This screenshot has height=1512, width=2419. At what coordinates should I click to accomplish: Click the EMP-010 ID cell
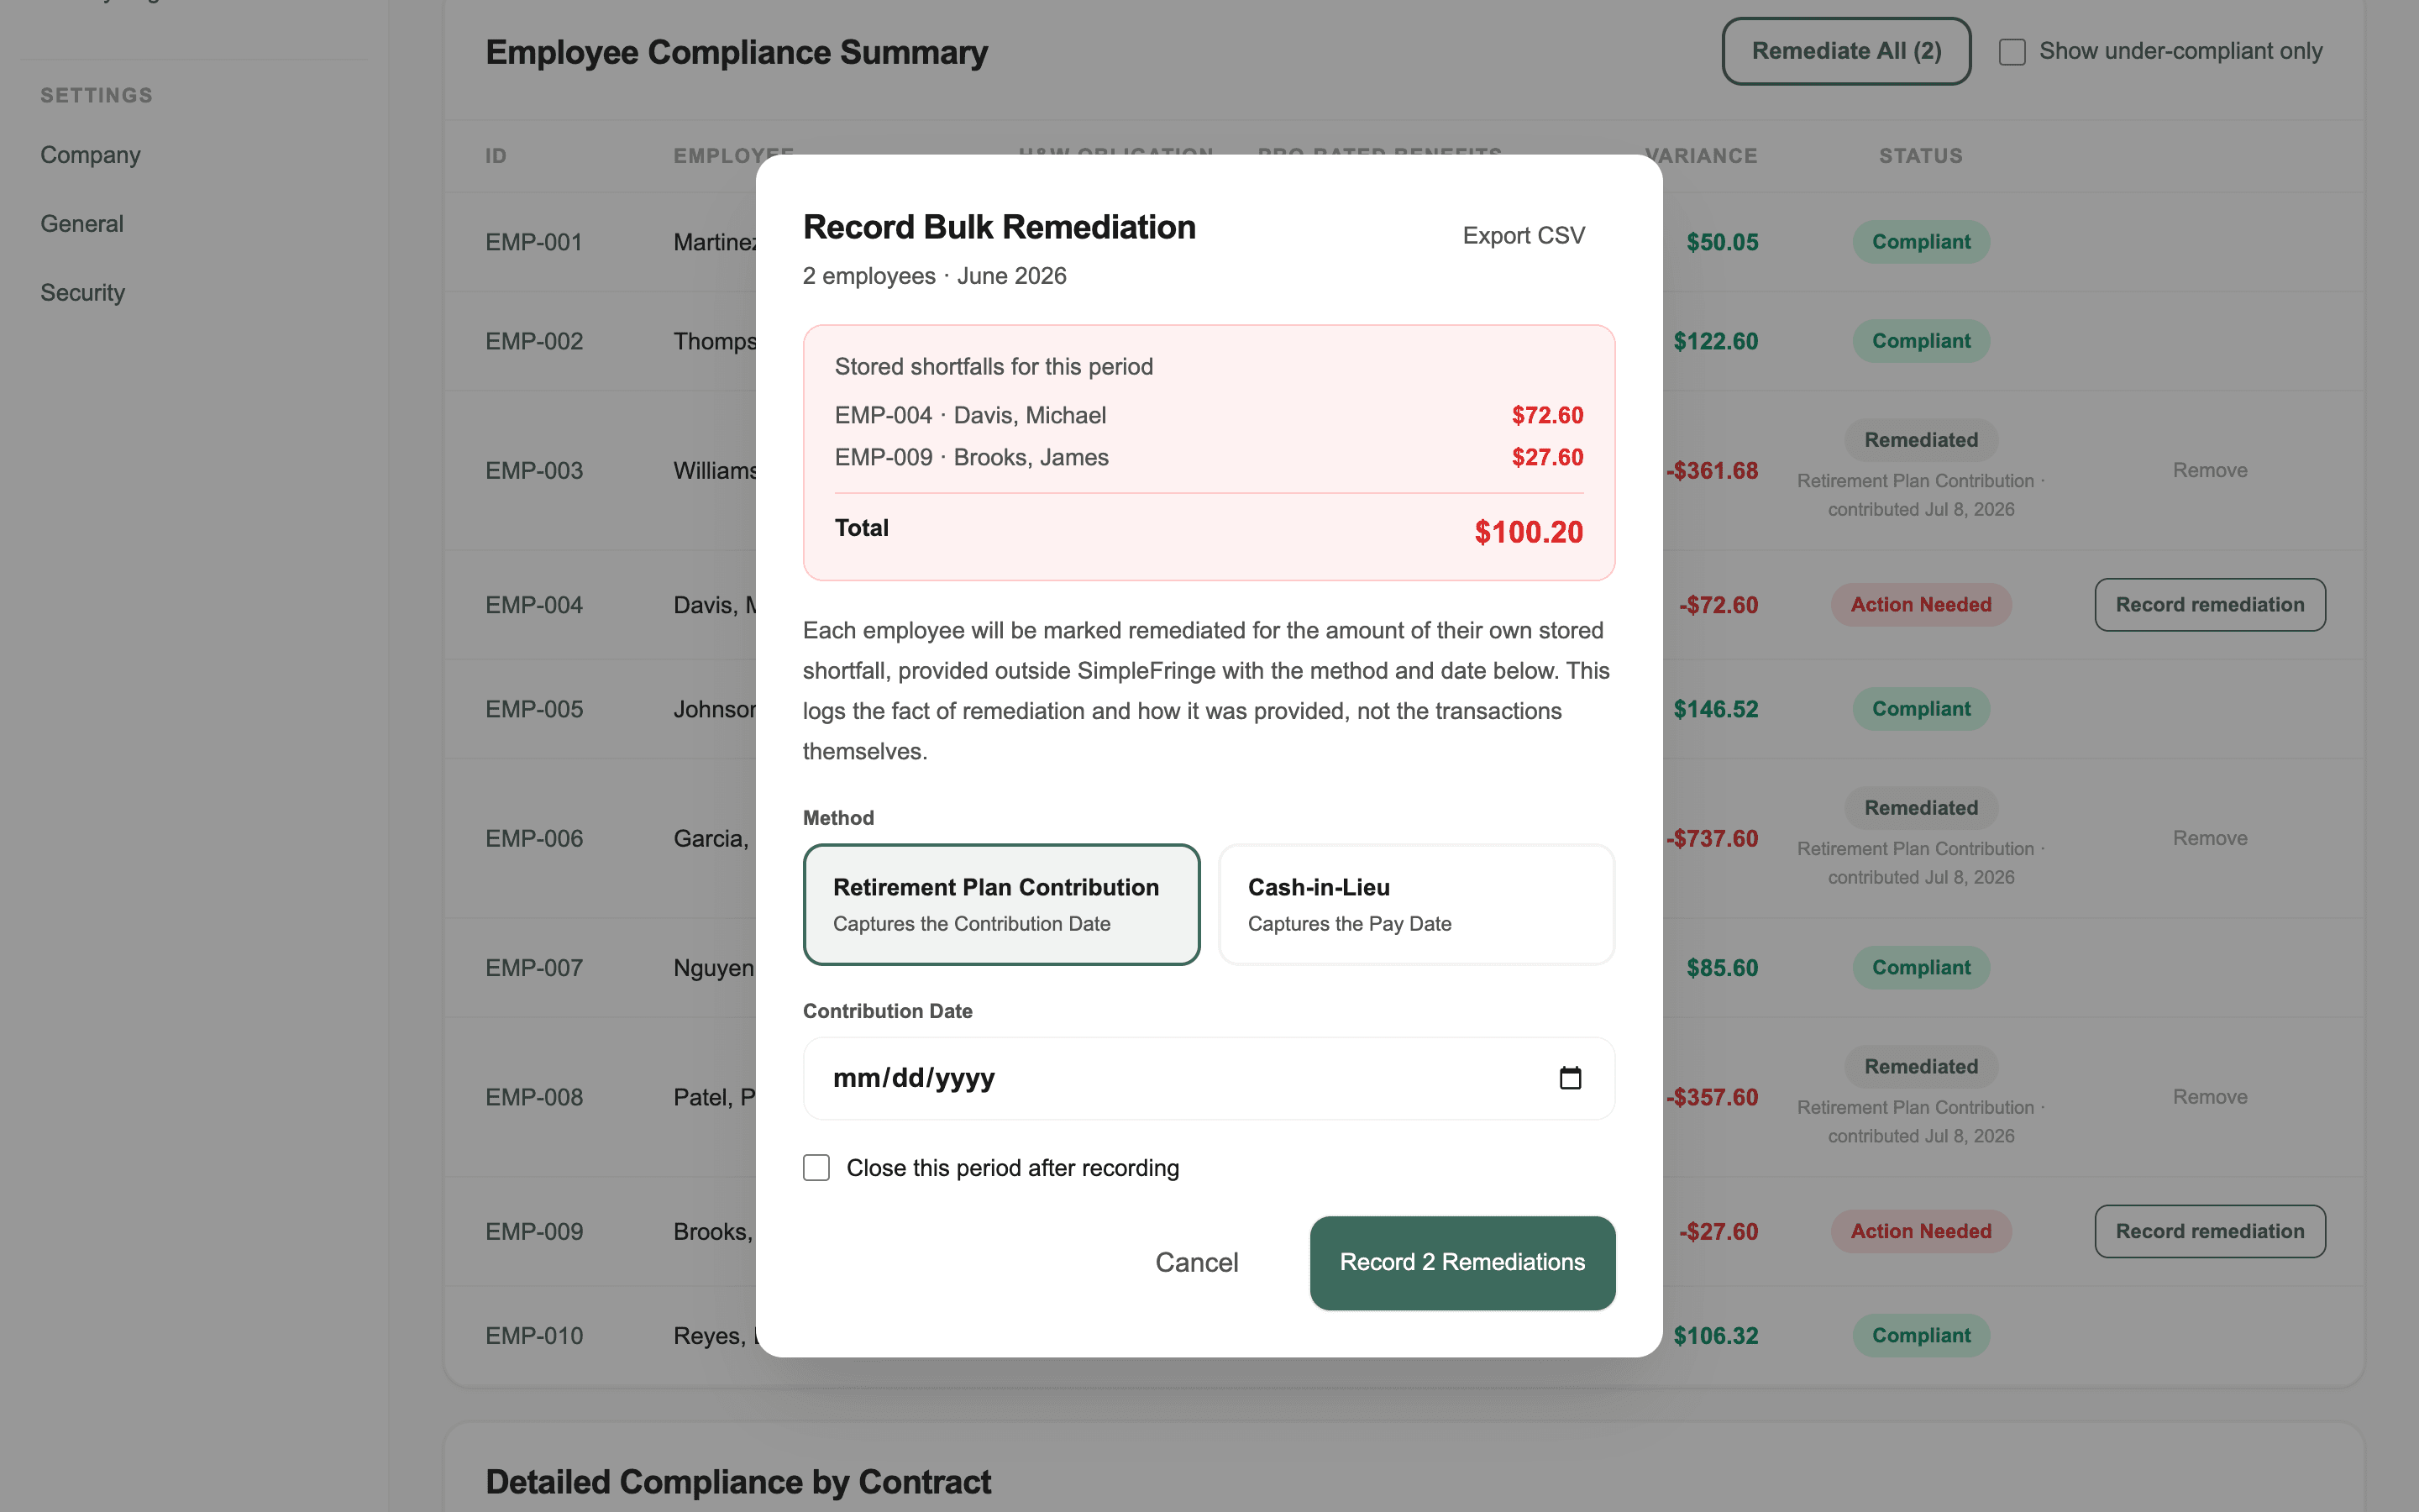click(x=534, y=1336)
